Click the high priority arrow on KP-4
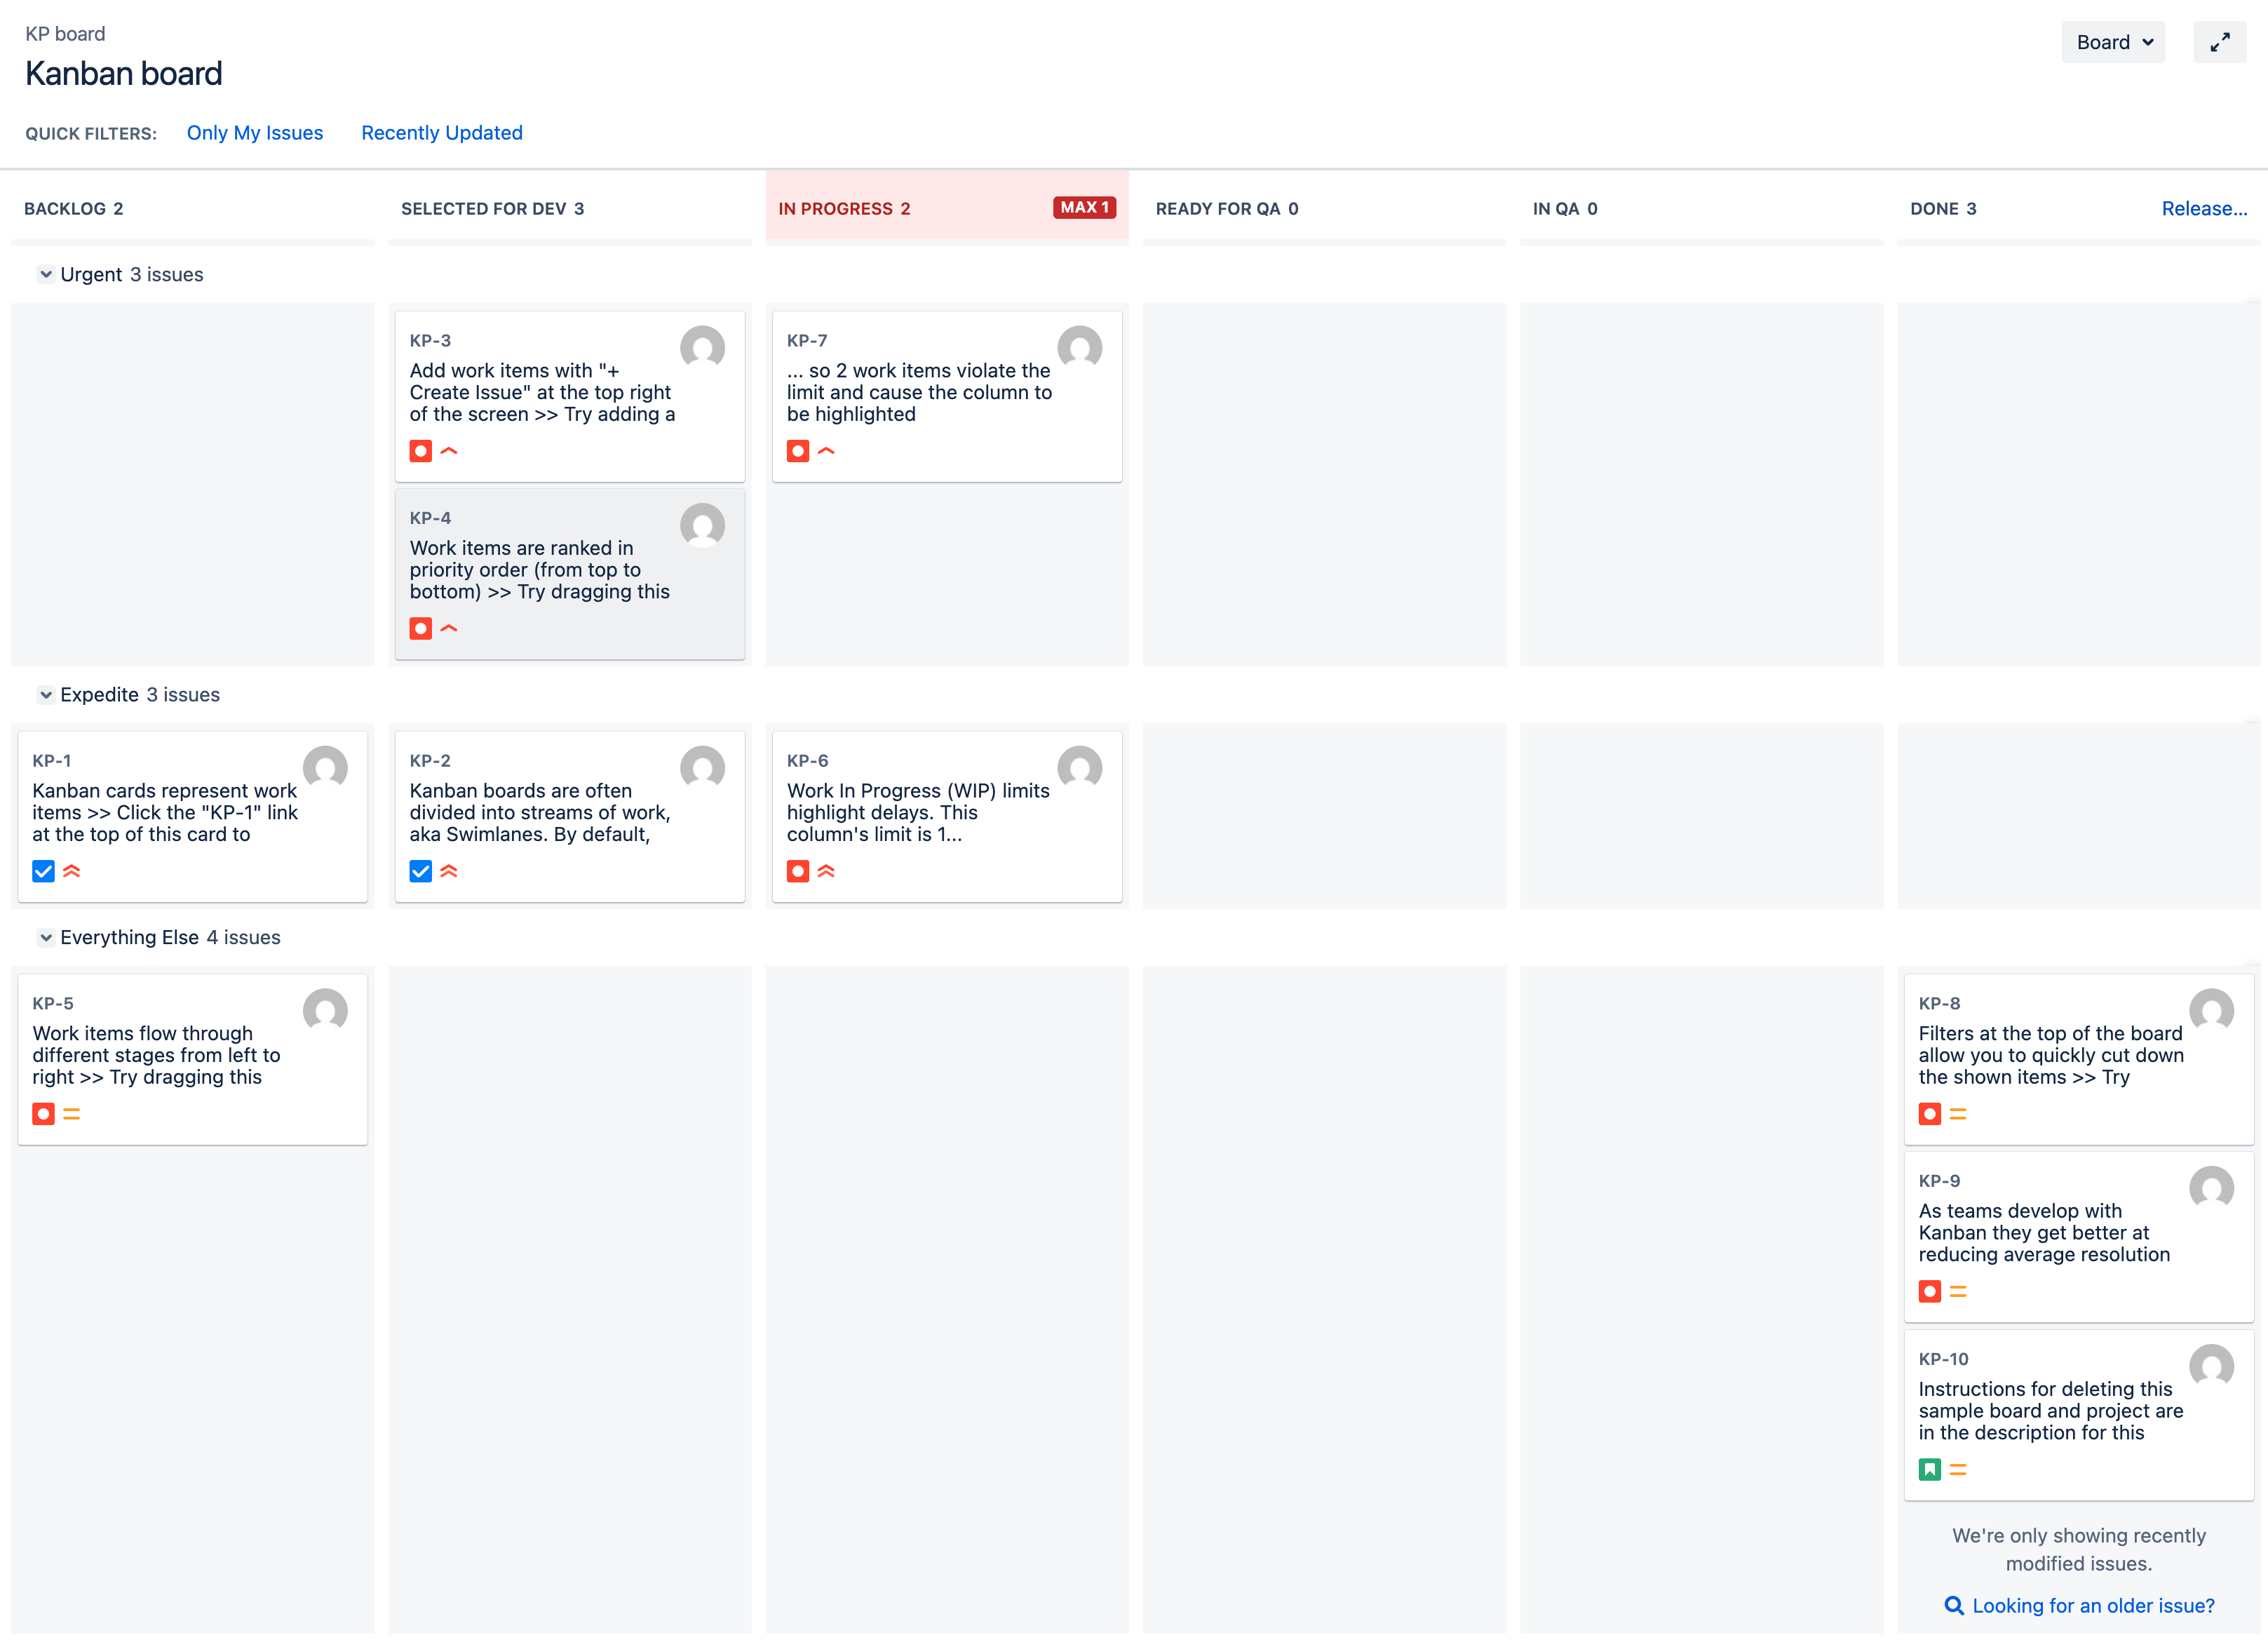Viewport: 2268px width, 1647px height. 449,628
